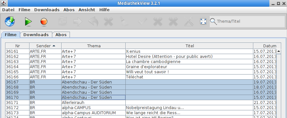This screenshot has width=287, height=118.
Task: Select the Hotel Desire film row
Action: 141,57
